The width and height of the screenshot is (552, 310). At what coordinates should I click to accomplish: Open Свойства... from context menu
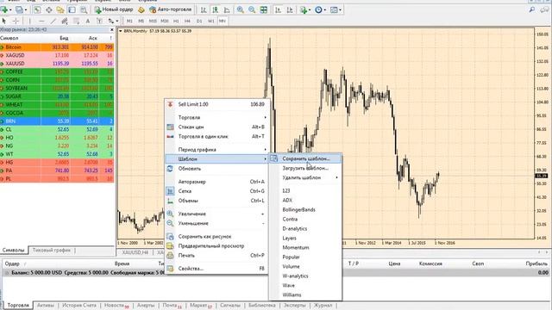tap(217, 269)
